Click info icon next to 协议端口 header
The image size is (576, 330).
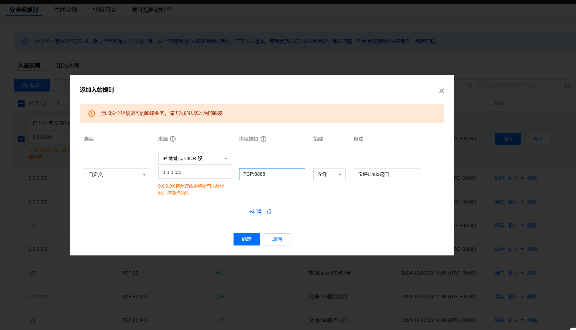(263, 139)
